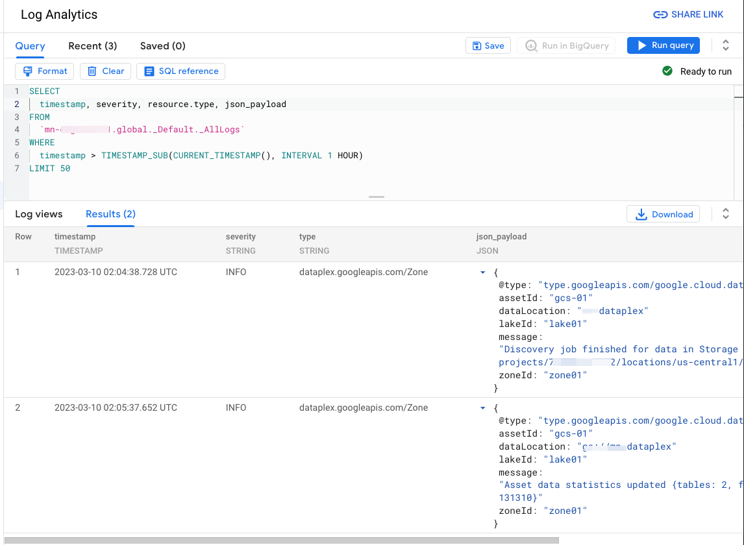Collapse the JSON payload in row 1

[x=483, y=272]
